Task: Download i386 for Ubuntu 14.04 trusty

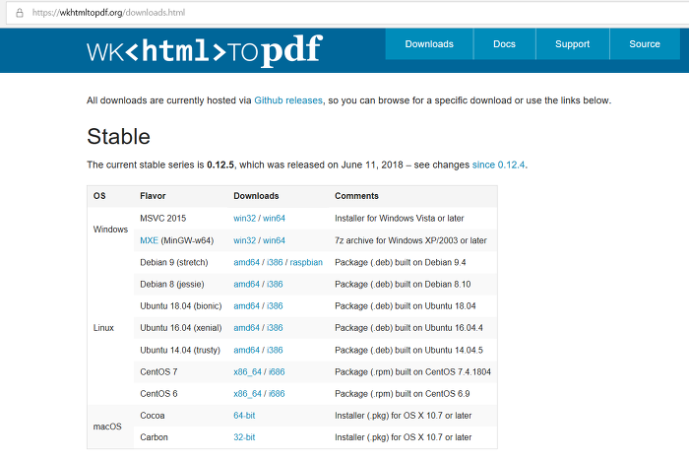Action: pyautogui.click(x=275, y=350)
